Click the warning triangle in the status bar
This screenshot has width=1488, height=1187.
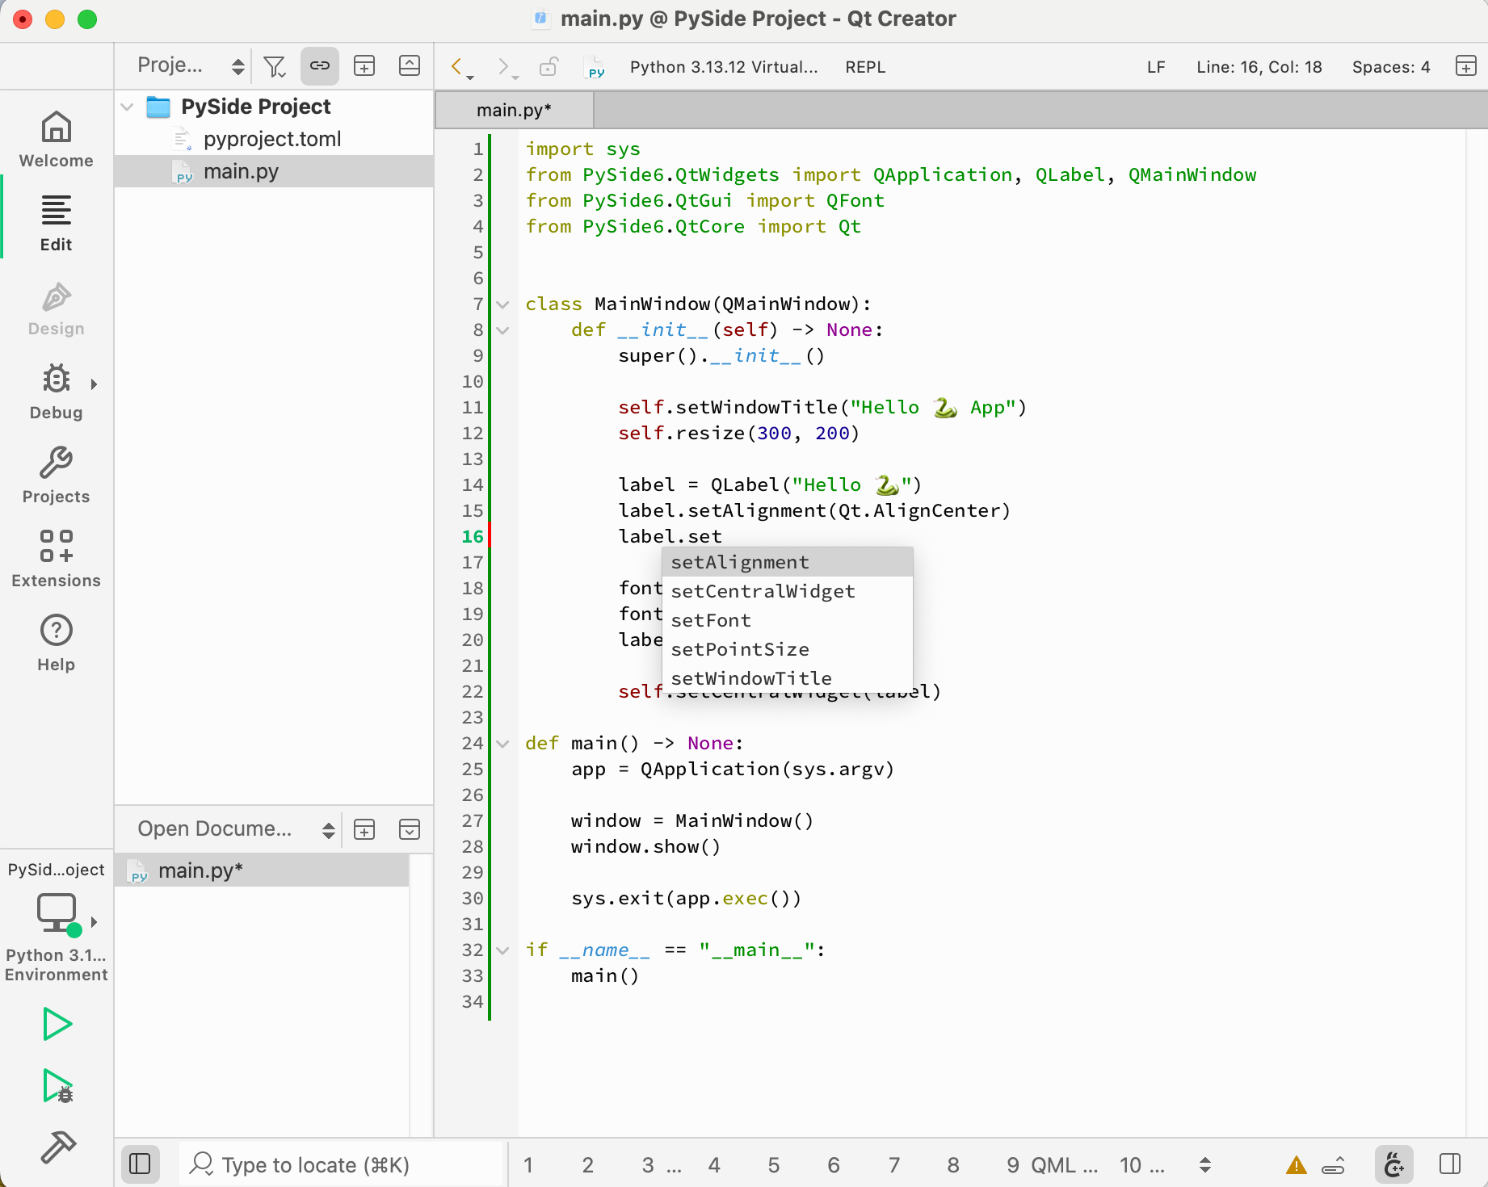[1296, 1164]
